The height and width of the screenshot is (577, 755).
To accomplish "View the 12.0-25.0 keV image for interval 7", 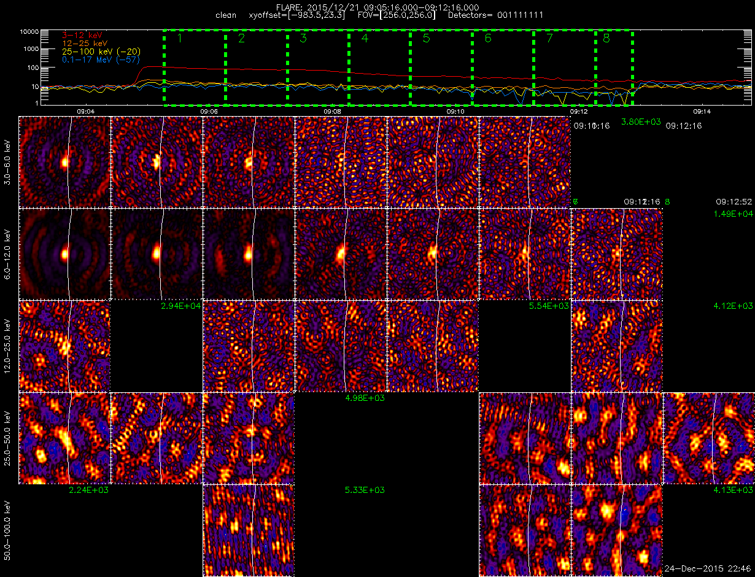I will point(617,346).
